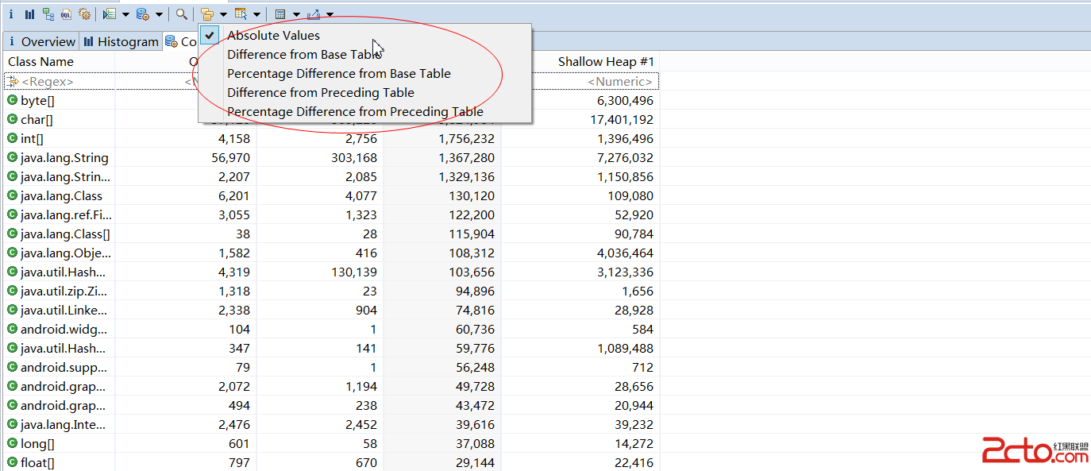Choose Percentage Difference from Preceding Table

pos(355,111)
